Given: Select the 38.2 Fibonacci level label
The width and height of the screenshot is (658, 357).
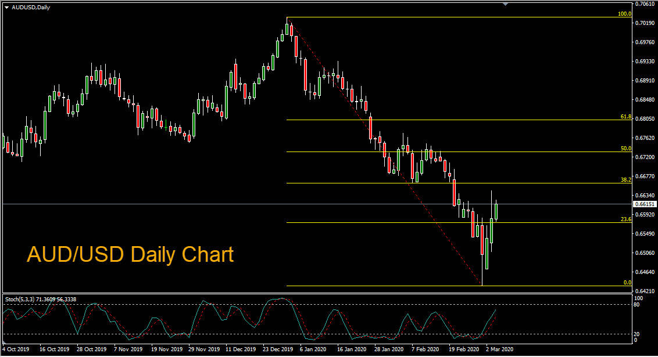Looking at the screenshot, I should pyautogui.click(x=625, y=180).
